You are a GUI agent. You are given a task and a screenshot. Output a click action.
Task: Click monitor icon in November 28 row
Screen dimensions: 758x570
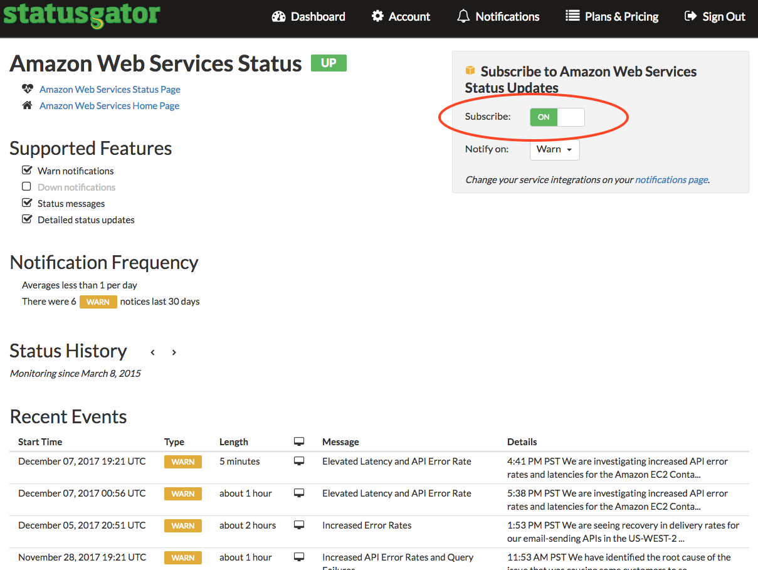point(299,557)
